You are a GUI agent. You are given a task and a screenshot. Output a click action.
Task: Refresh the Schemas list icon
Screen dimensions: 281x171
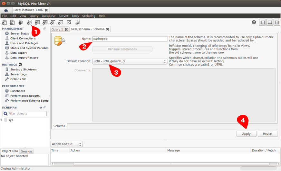point(41,107)
